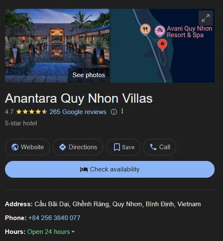Expand the Open 24 hours dropdown
Image resolution: width=223 pixels, height=241 pixels.
[51, 232]
